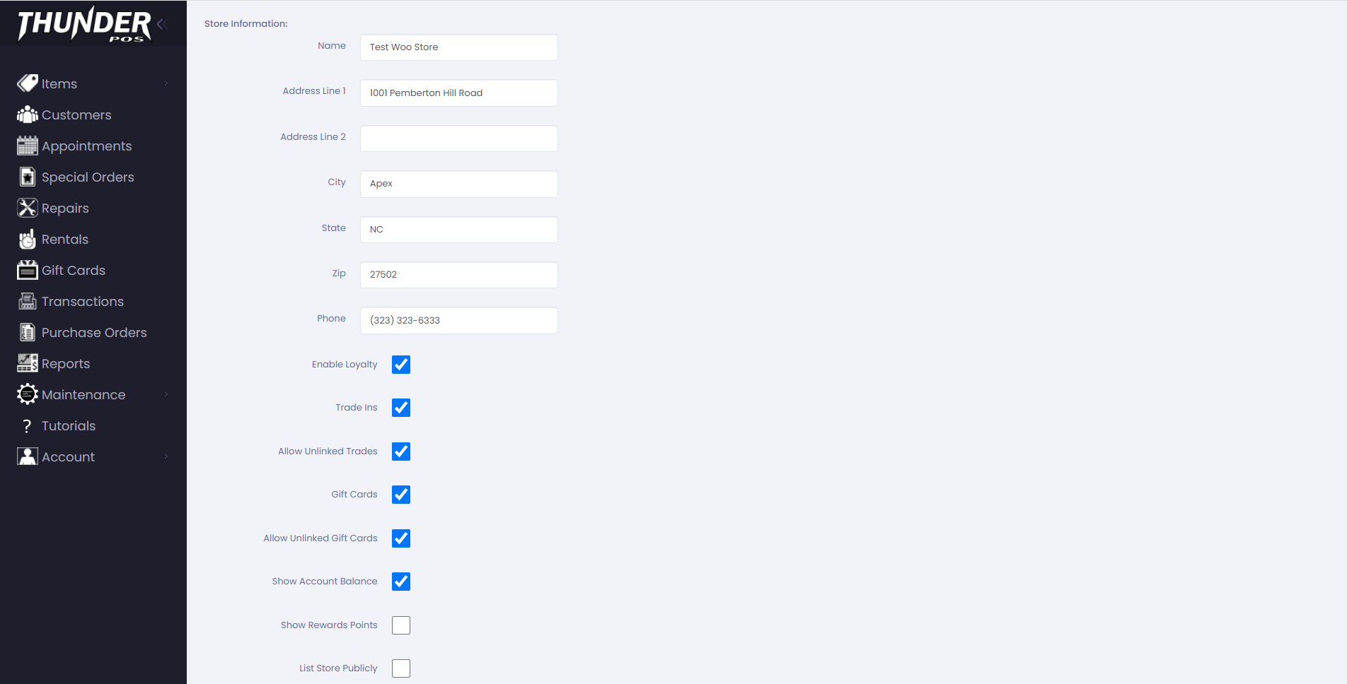Screen dimensions: 1347x684
Task: Open the Transactions menu item
Action: coord(82,302)
